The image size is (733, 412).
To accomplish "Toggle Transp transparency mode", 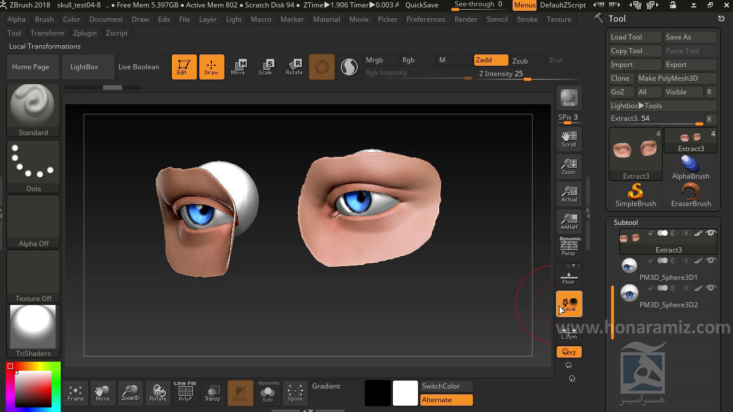I will [x=212, y=393].
